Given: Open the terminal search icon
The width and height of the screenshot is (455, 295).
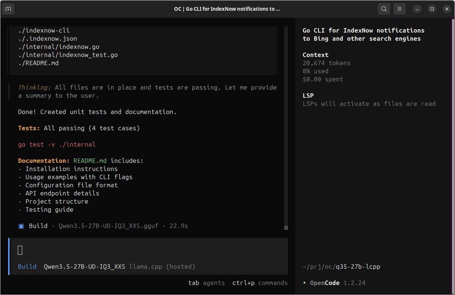Looking at the screenshot, I should coord(384,9).
